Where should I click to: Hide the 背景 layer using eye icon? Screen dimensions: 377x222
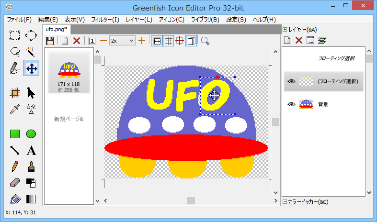click(291, 104)
